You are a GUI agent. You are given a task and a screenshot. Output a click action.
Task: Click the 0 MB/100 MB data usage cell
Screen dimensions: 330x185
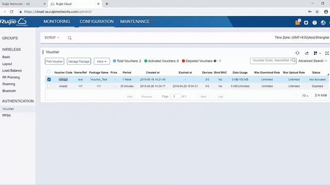tap(240, 80)
